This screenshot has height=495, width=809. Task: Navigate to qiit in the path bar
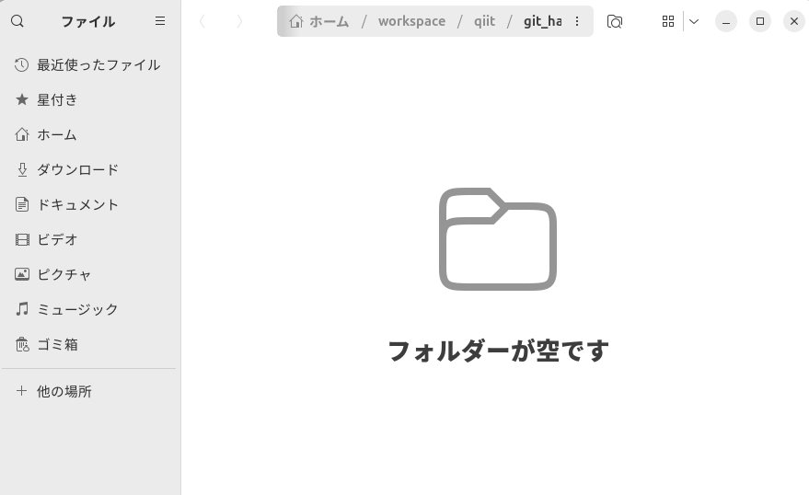(484, 21)
